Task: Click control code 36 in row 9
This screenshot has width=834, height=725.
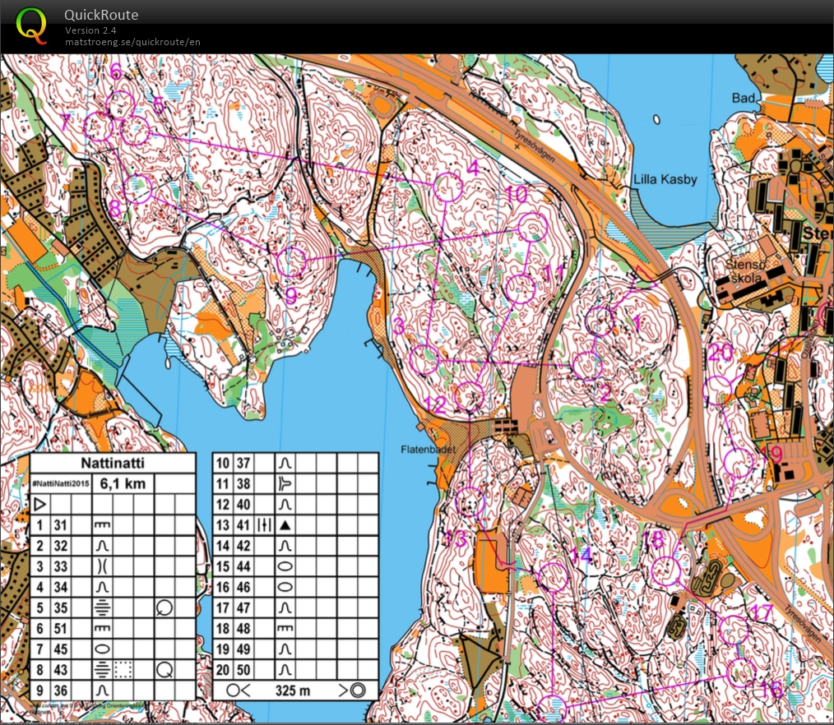Action: tap(61, 690)
